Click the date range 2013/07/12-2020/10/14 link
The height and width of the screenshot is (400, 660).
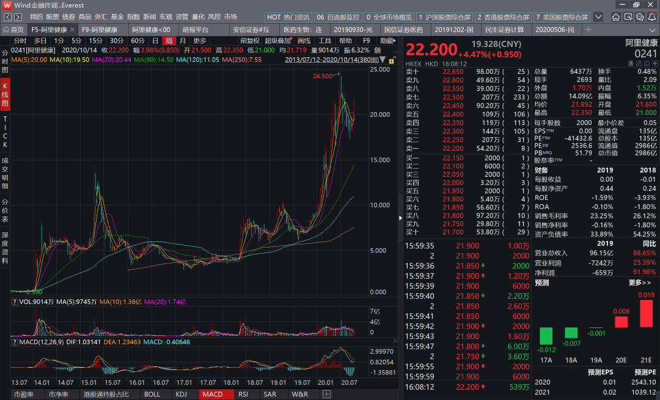332,60
